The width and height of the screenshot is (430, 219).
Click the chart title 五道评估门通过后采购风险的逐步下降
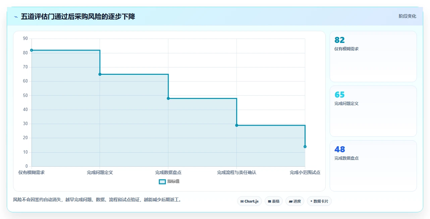pyautogui.click(x=78, y=16)
